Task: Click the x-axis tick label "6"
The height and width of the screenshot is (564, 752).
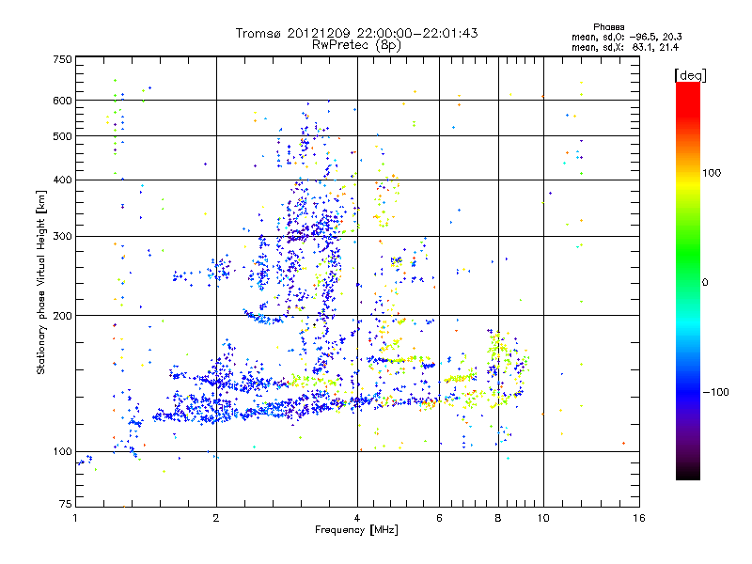Action: click(439, 518)
